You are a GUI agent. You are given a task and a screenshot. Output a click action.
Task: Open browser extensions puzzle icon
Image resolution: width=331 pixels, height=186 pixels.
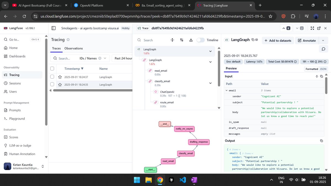pyautogui.click(x=293, y=17)
